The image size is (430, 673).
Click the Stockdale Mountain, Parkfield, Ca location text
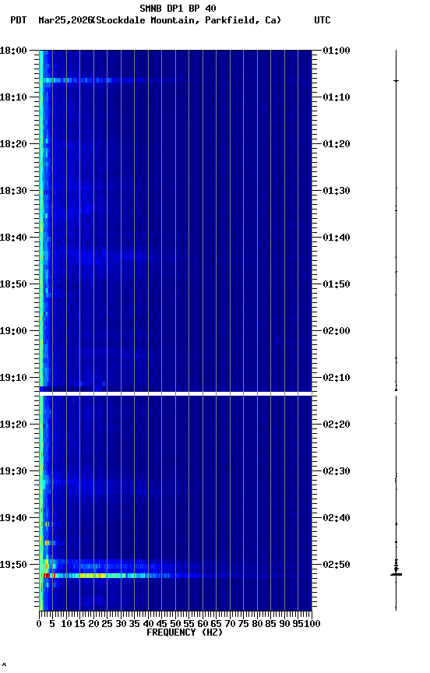point(189,20)
